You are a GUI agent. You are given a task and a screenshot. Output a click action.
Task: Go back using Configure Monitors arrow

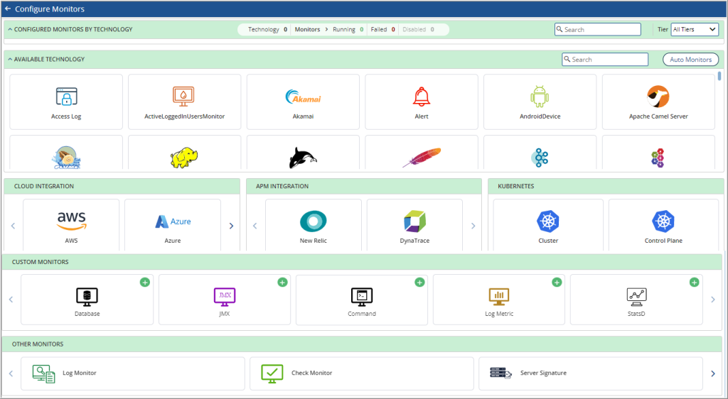pyautogui.click(x=8, y=9)
